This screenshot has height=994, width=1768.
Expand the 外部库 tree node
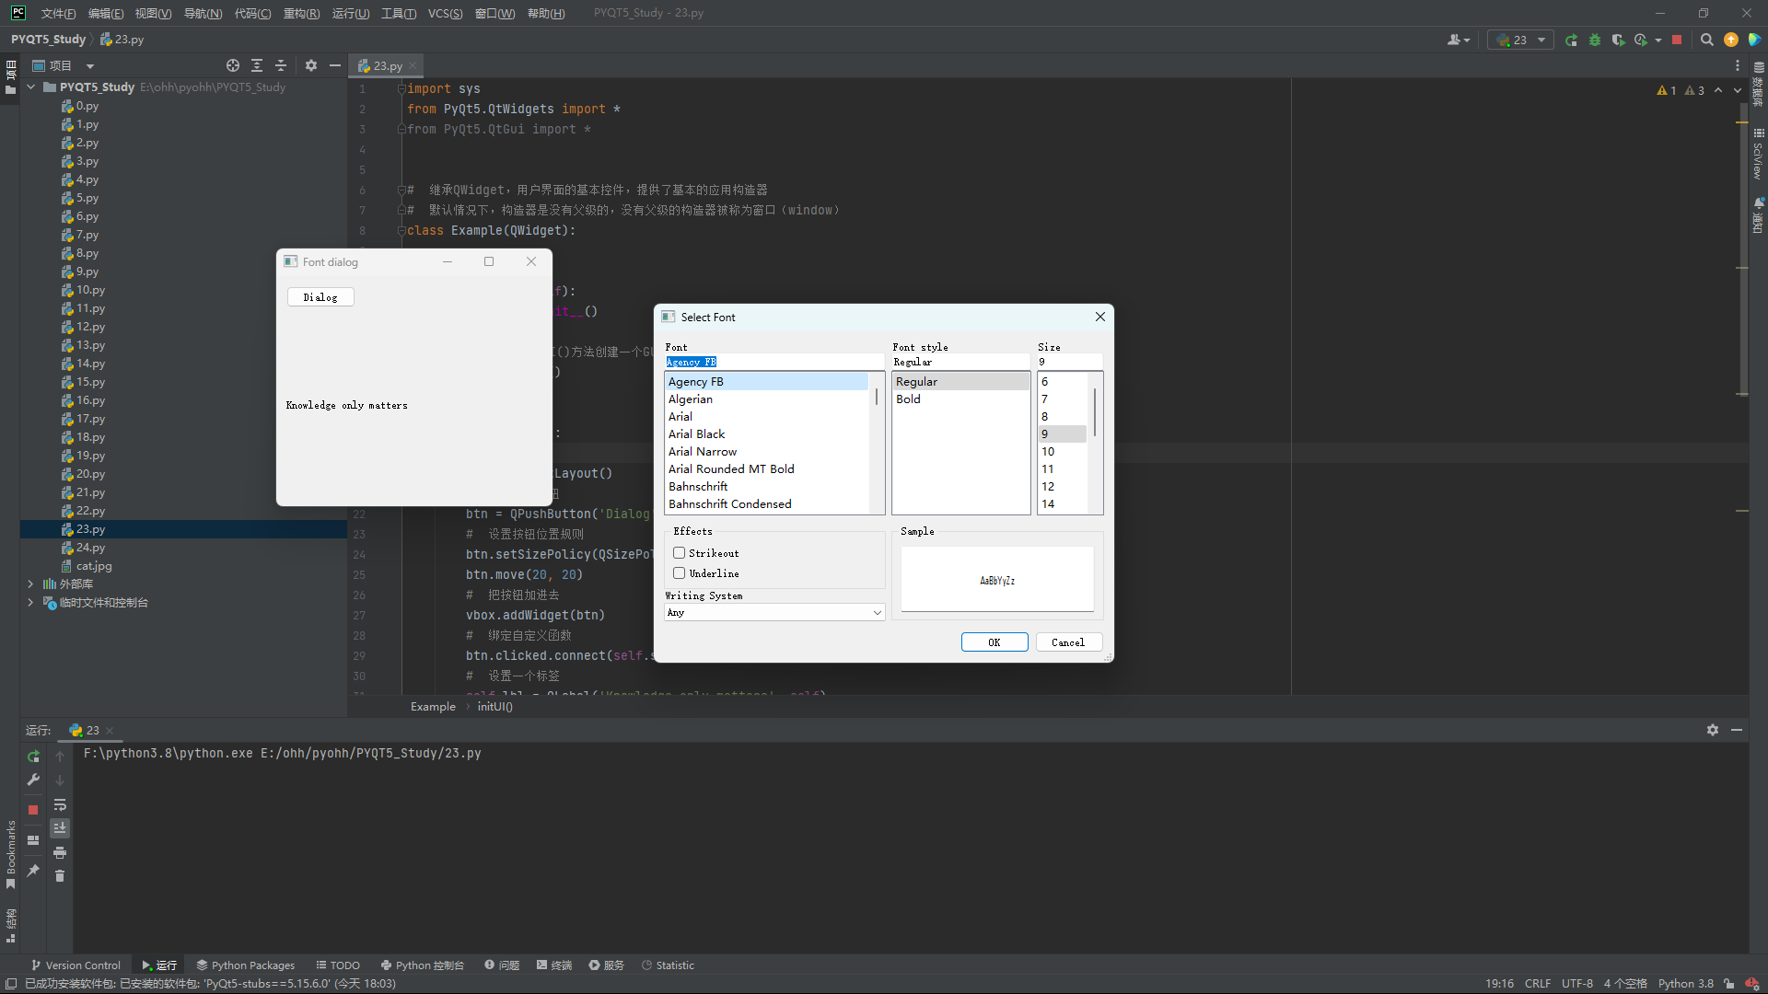point(31,584)
